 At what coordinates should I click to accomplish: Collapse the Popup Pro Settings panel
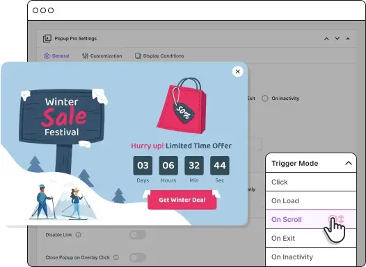[x=348, y=39]
